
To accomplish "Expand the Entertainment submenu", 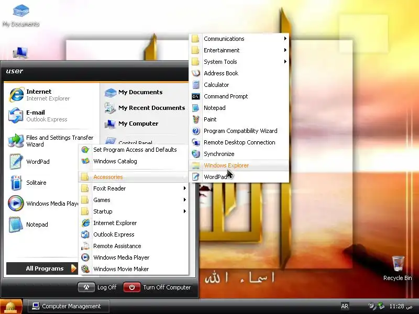I will pyautogui.click(x=239, y=50).
